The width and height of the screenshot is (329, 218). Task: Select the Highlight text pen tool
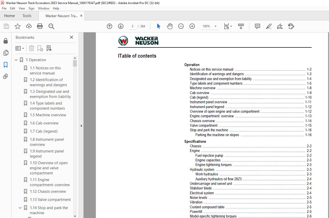click(269, 26)
